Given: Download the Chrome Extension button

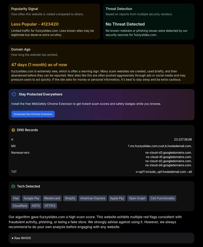Looking at the screenshot, I should (33, 114).
